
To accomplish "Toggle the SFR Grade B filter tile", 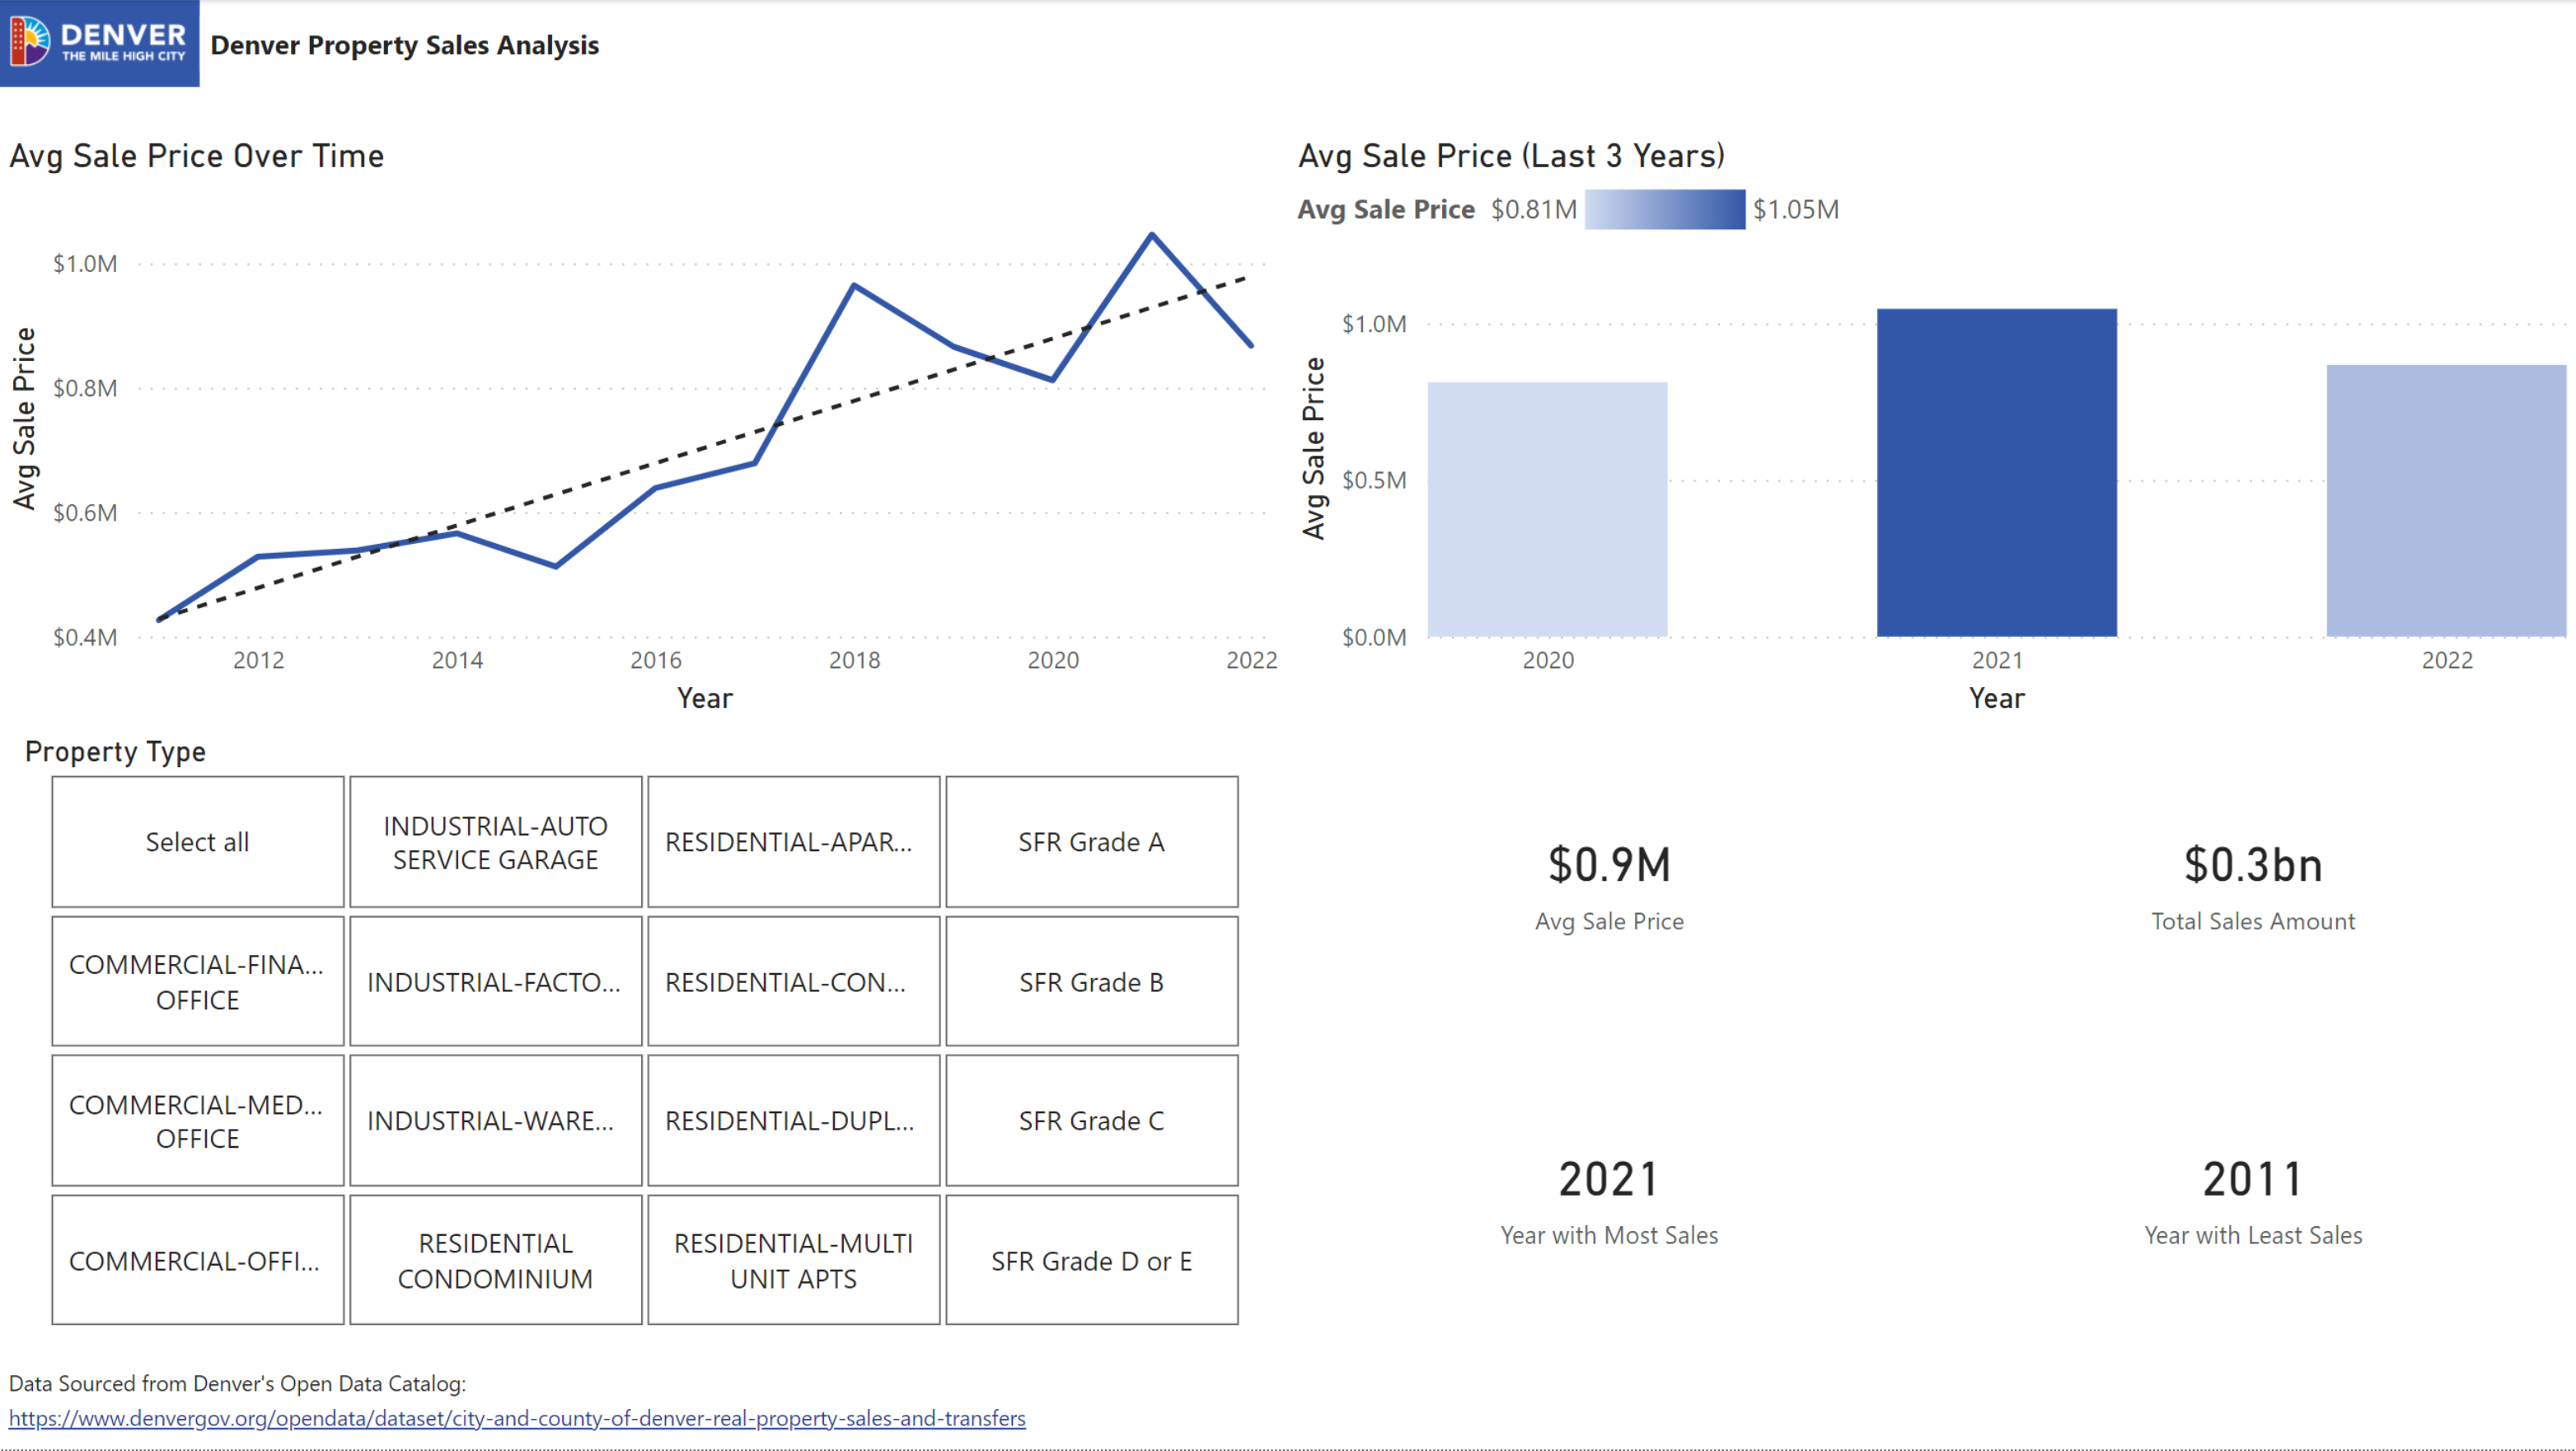I will [1091, 982].
